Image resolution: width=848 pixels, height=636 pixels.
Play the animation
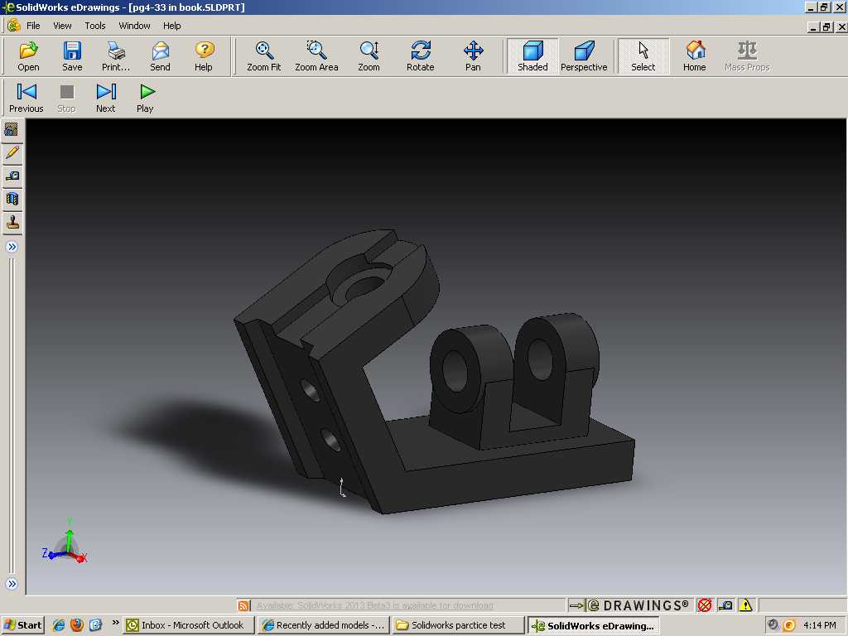(146, 98)
